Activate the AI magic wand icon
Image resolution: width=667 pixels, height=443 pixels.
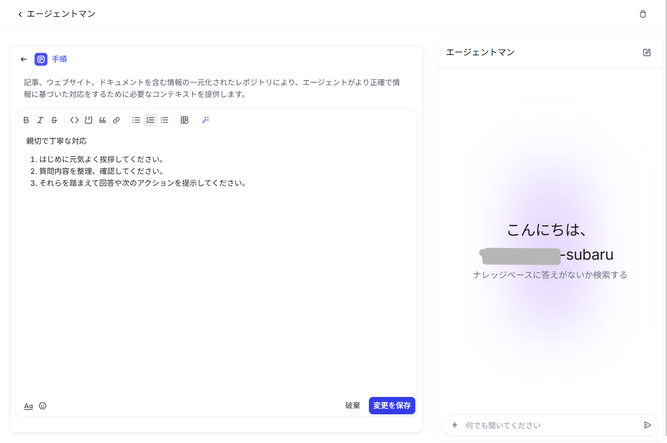205,120
